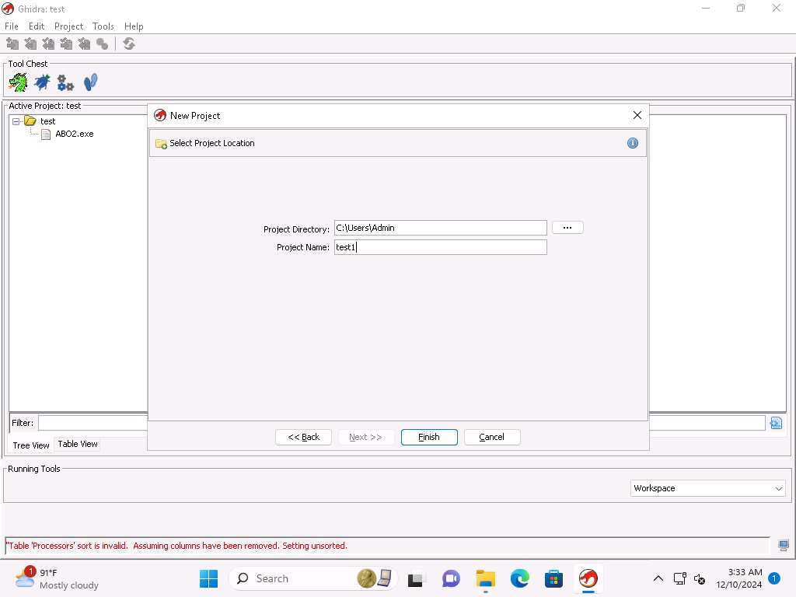
Task: Click the Project Name text field
Action: tap(440, 247)
